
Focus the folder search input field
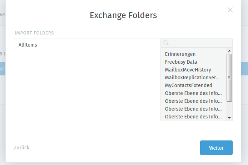pyautogui.click(x=197, y=43)
